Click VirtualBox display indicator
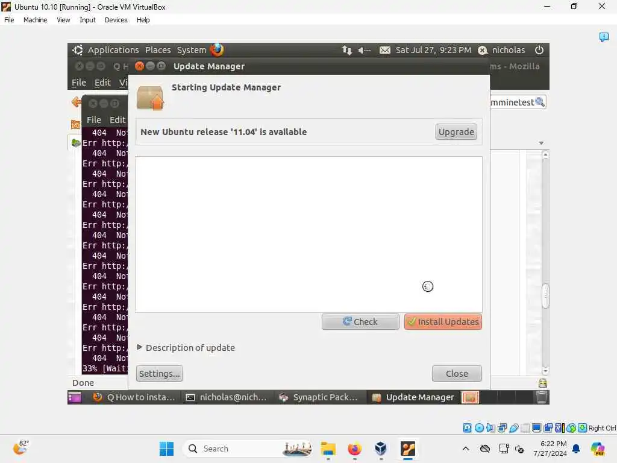 (536, 428)
